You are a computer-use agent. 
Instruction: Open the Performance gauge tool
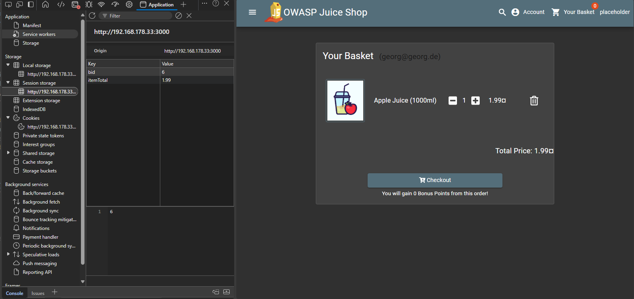[x=115, y=4]
